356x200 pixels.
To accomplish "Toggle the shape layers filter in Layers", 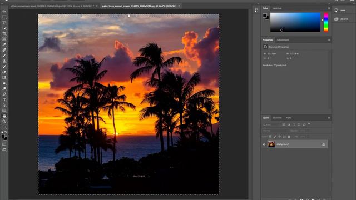I will tap(299, 124).
